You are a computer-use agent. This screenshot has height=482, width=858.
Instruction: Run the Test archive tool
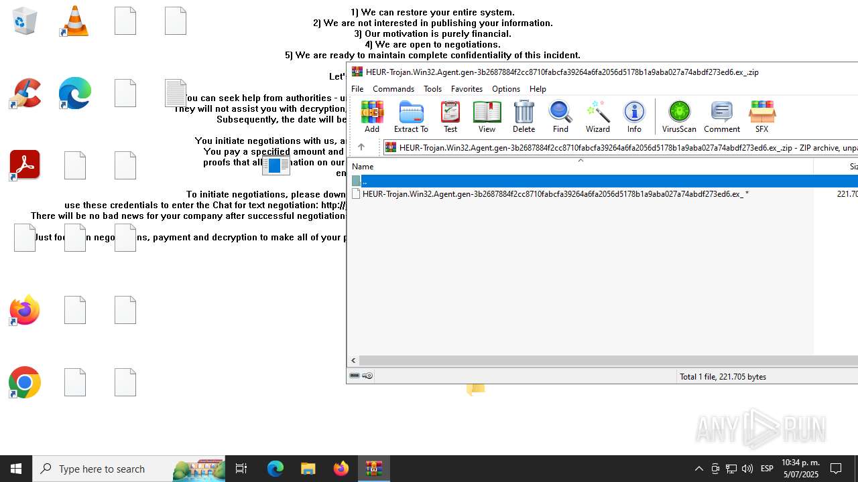point(450,116)
